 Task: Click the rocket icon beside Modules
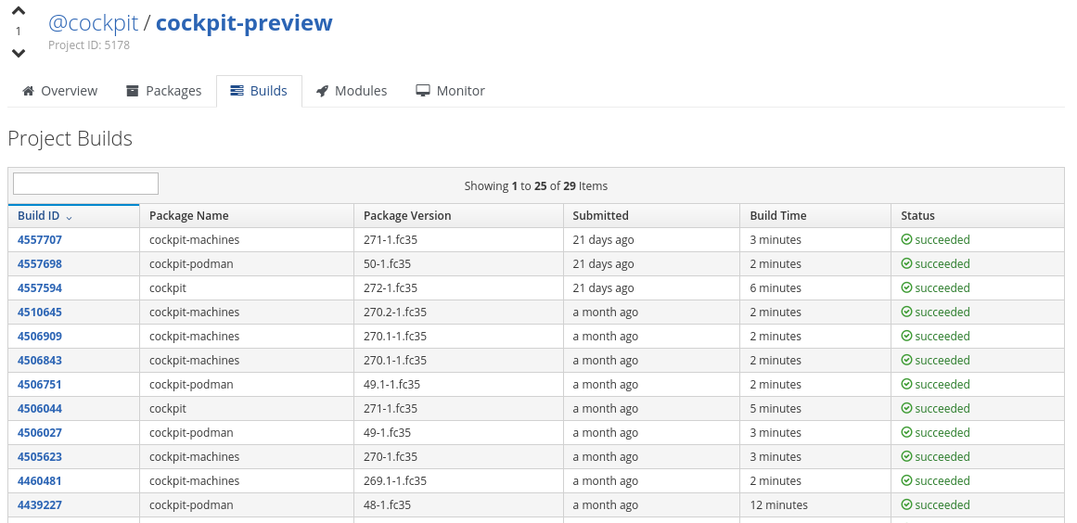(x=322, y=91)
